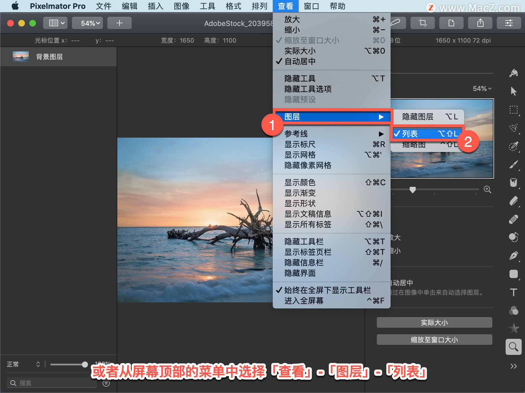Activate the Zoom magnifier tool
Image resolution: width=525 pixels, height=393 pixels.
point(513,347)
